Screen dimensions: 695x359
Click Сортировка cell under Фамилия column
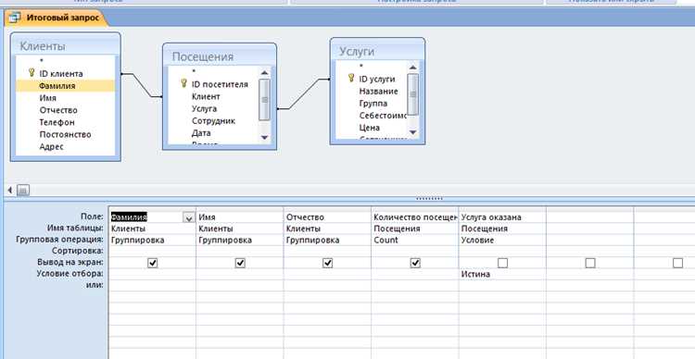(x=152, y=251)
